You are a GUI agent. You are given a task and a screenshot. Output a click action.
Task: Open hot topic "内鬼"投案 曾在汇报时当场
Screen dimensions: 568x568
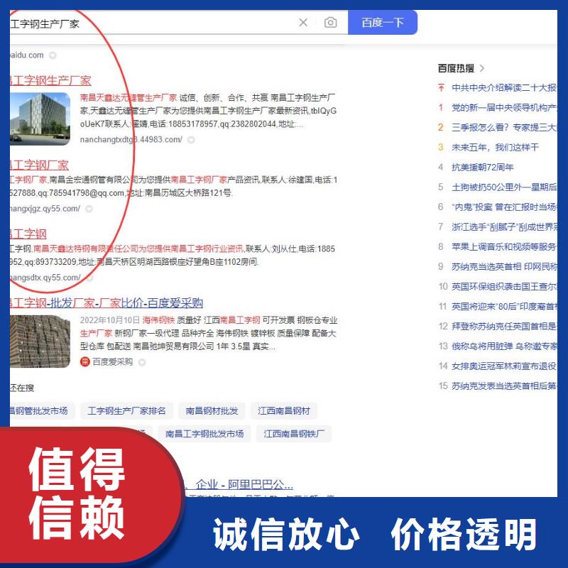tap(504, 207)
